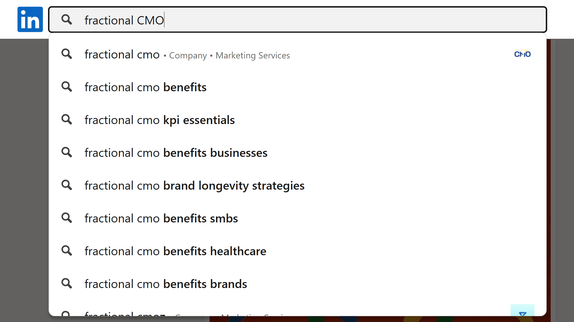Viewport: 574px width, 322px height.
Task: Click the magnifier icon inside the search bar
Action: coord(67,20)
